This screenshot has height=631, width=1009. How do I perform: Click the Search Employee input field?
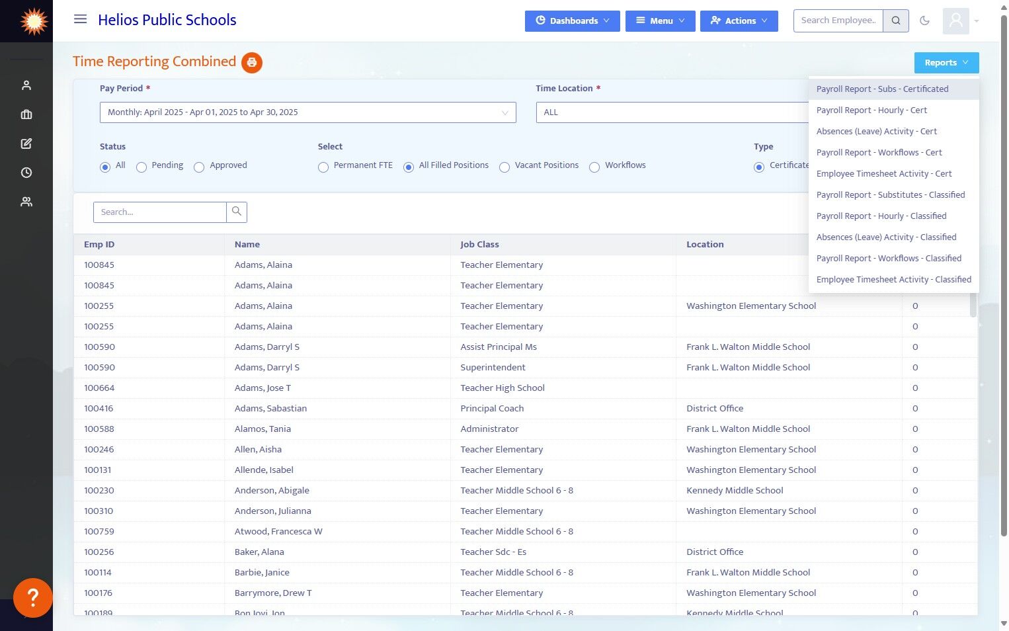tap(838, 21)
